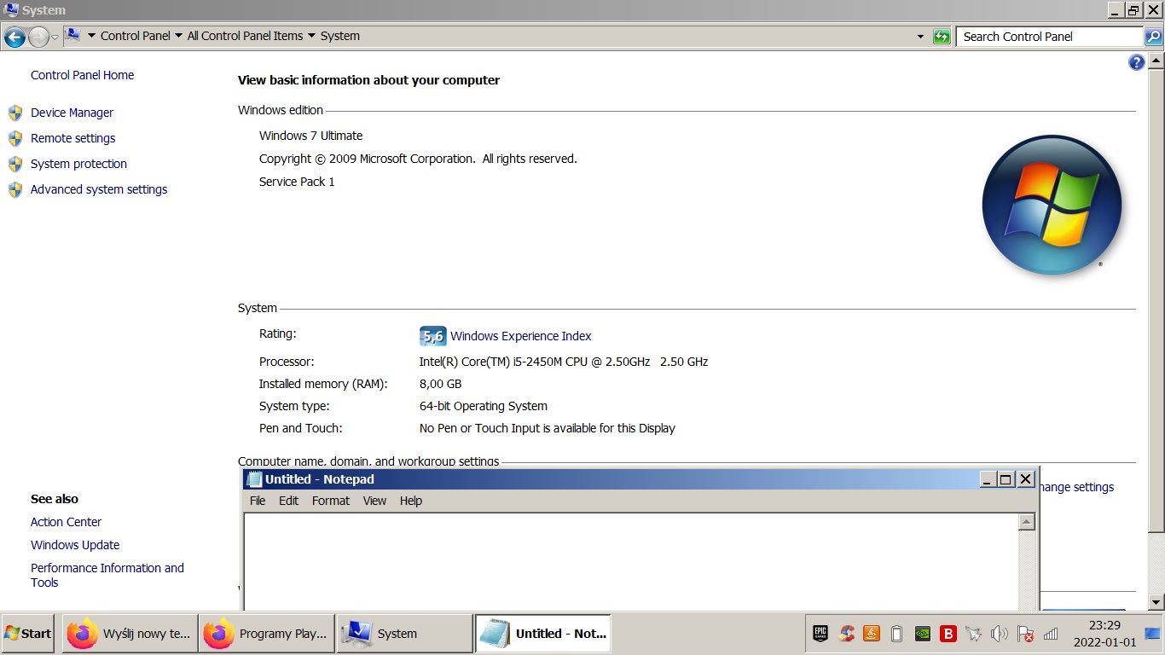
Task: Open the address bar history dropdown
Action: coord(920,37)
